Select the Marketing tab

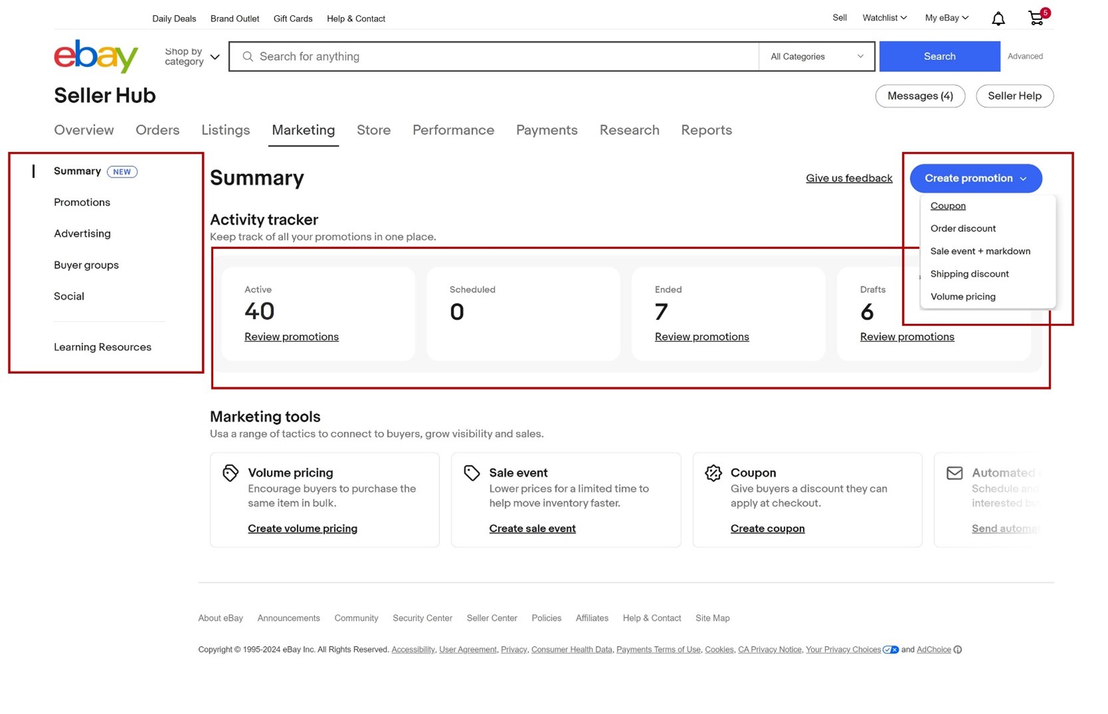point(303,130)
